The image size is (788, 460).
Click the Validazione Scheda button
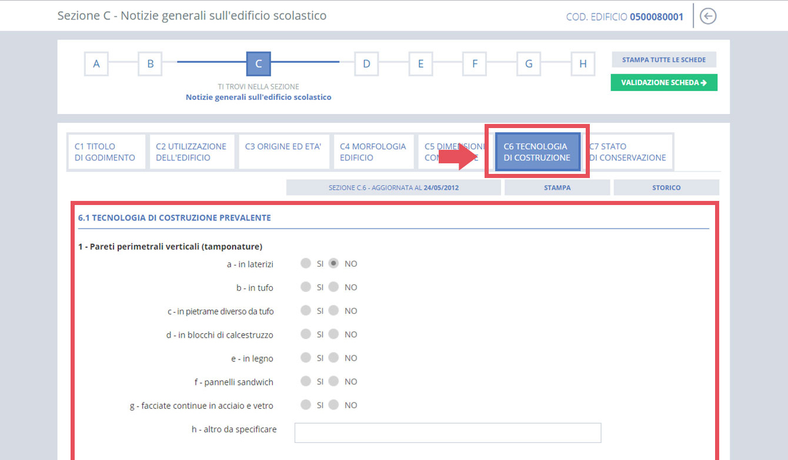click(x=664, y=83)
